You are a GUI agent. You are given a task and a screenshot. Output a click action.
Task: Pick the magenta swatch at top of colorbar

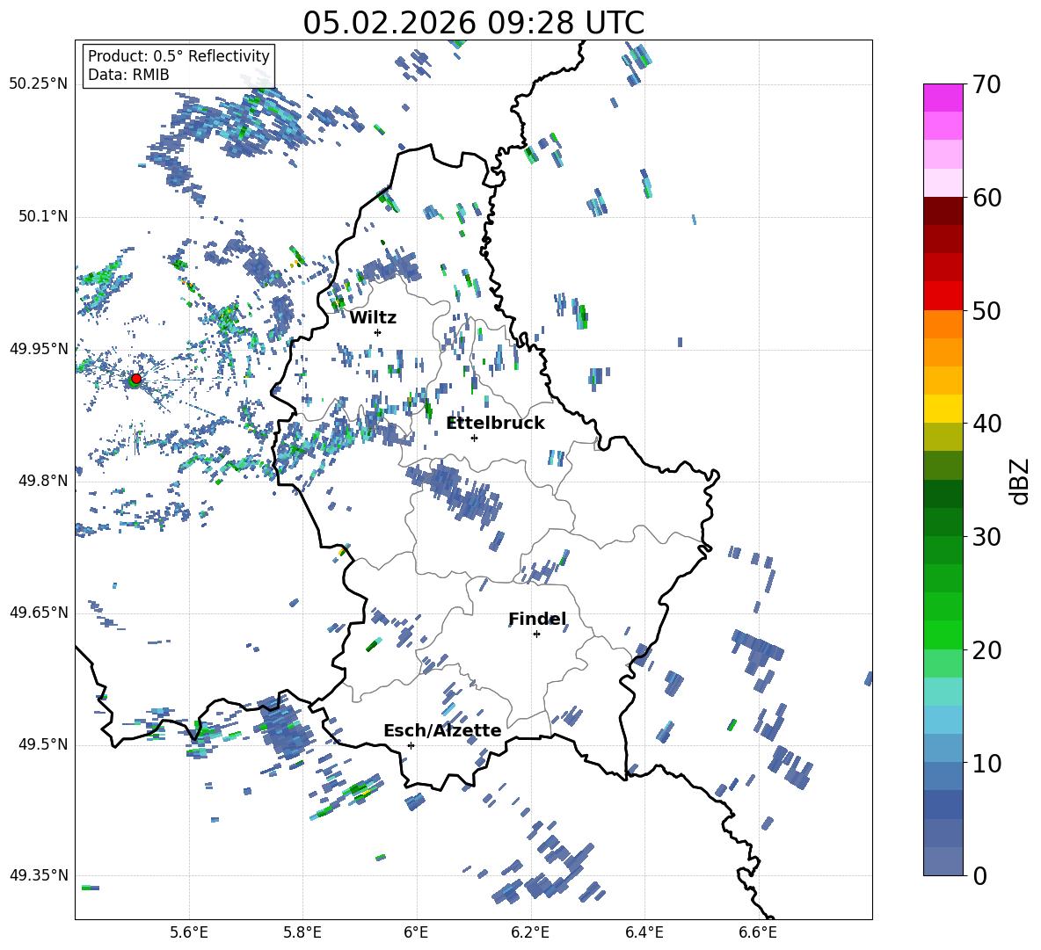pyautogui.click(x=943, y=98)
